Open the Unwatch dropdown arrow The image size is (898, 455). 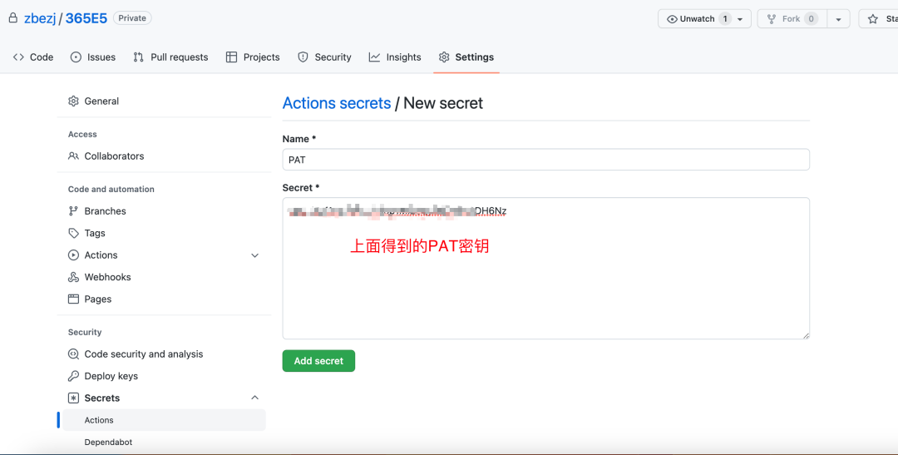pos(740,19)
